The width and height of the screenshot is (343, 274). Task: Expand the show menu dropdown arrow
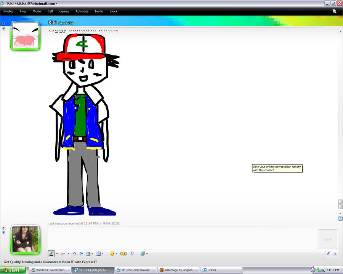pos(339,11)
